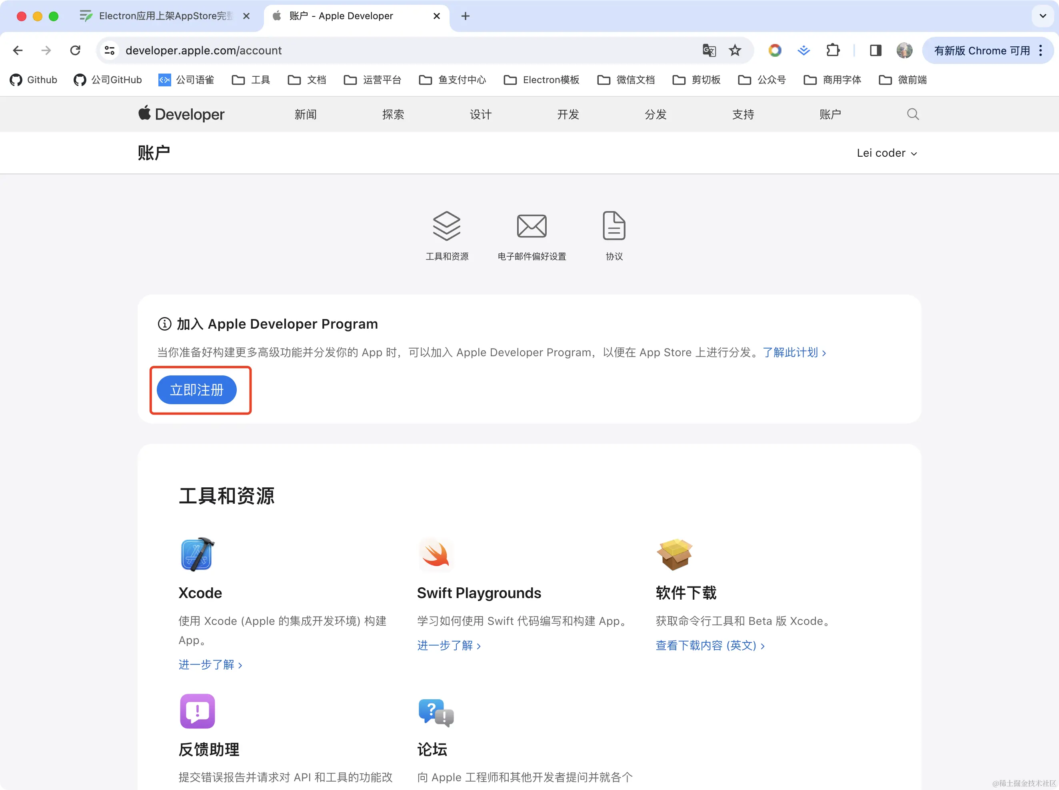Open the 探索 nav menu

[x=393, y=114]
